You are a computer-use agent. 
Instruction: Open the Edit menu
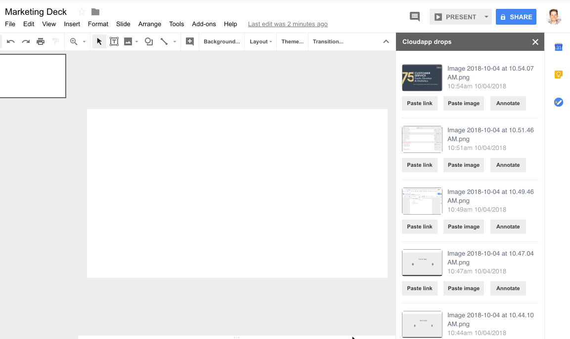[29, 24]
